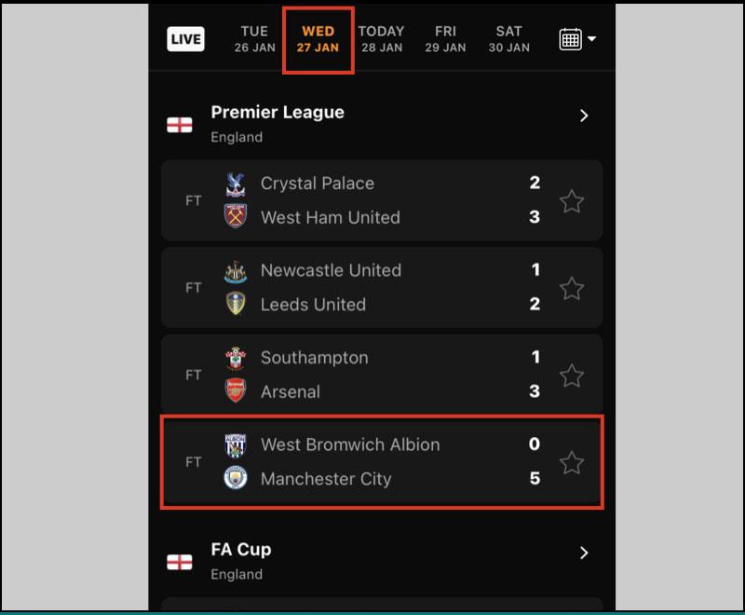Star the Newcastle United vs Leeds United match
Viewport: 745px width, 615px height.
coord(571,288)
